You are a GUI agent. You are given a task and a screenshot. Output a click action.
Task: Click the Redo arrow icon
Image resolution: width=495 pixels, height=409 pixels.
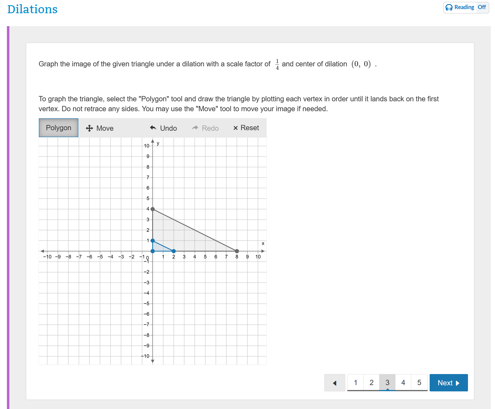click(195, 127)
